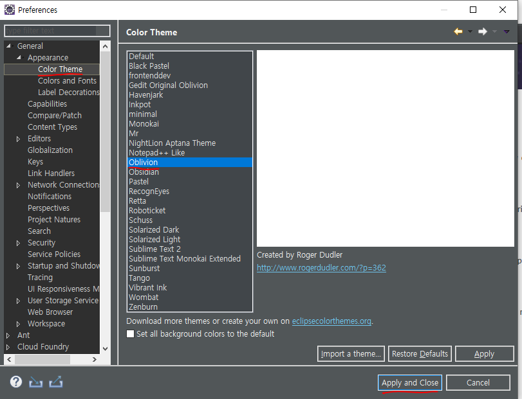This screenshot has width=522, height=399.
Task: Click the export preferences icon
Action: pyautogui.click(x=55, y=382)
